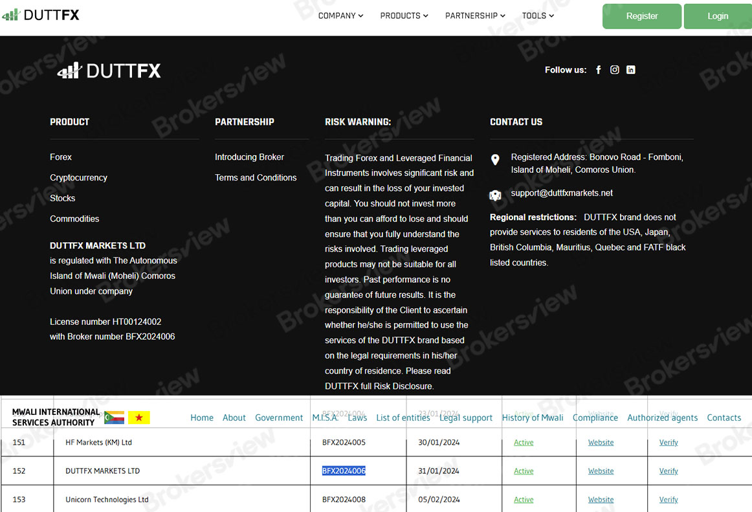
Task: Expand the COMPANY dropdown menu
Action: [340, 16]
